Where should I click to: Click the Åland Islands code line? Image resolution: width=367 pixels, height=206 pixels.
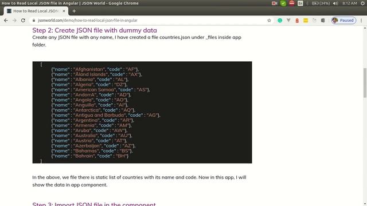97,74
